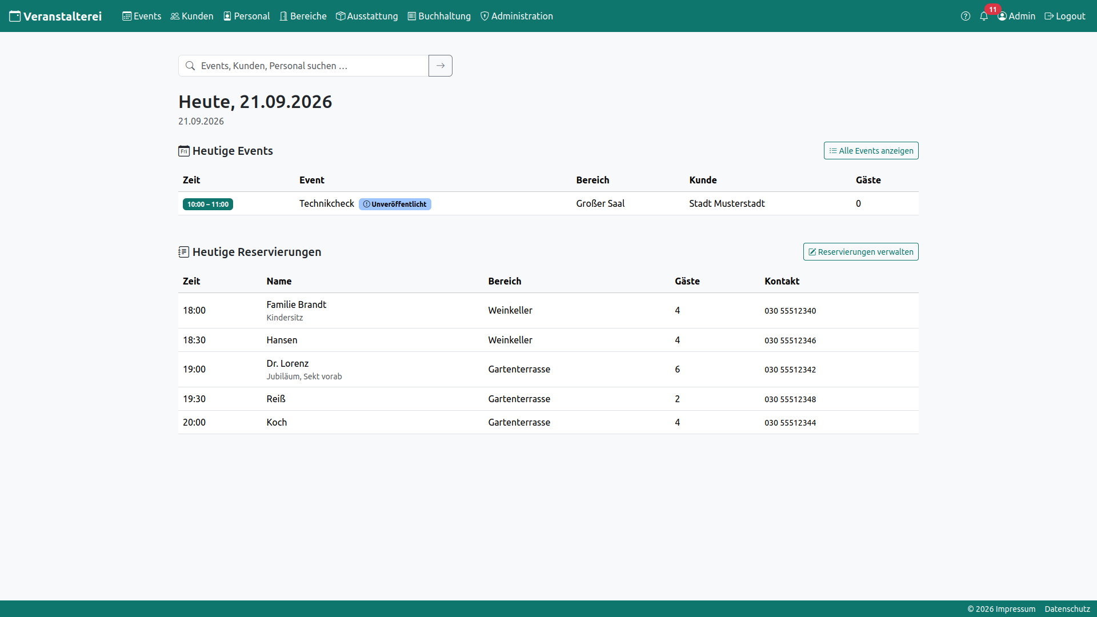Select the Dr. Lorenz reservation
This screenshot has width=1097, height=617.
287,363
